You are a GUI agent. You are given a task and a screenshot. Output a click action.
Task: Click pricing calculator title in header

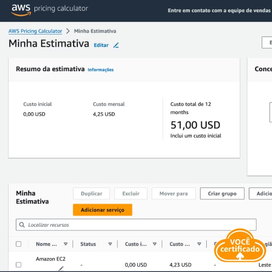click(x=61, y=9)
